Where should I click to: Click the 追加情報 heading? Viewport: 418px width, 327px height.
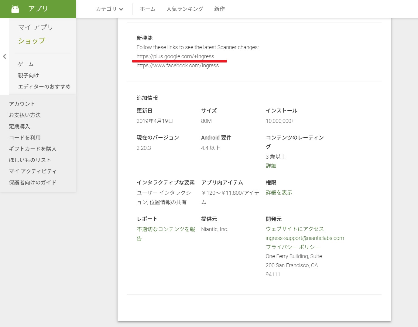point(147,98)
